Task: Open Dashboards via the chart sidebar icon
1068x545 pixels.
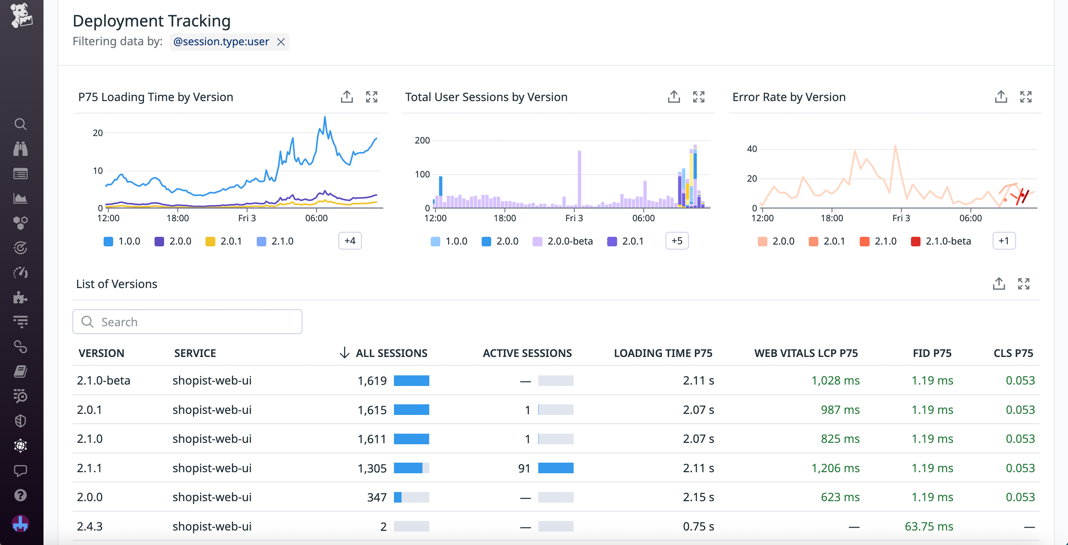Action: pyautogui.click(x=21, y=198)
